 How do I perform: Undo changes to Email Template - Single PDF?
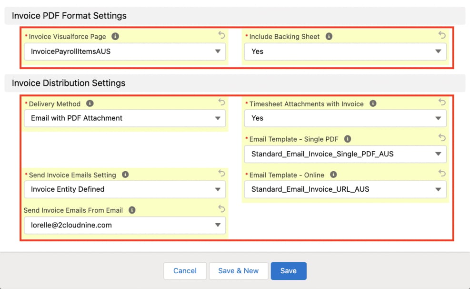coord(442,137)
